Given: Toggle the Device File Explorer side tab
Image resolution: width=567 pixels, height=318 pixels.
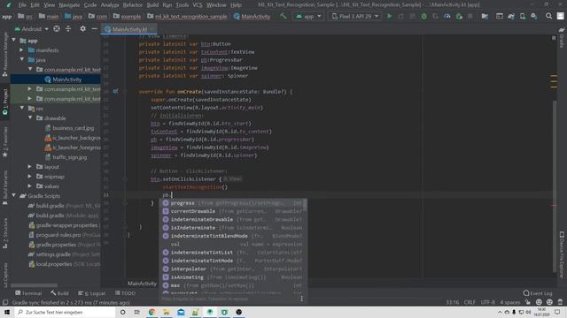Looking at the screenshot, I should [x=562, y=254].
